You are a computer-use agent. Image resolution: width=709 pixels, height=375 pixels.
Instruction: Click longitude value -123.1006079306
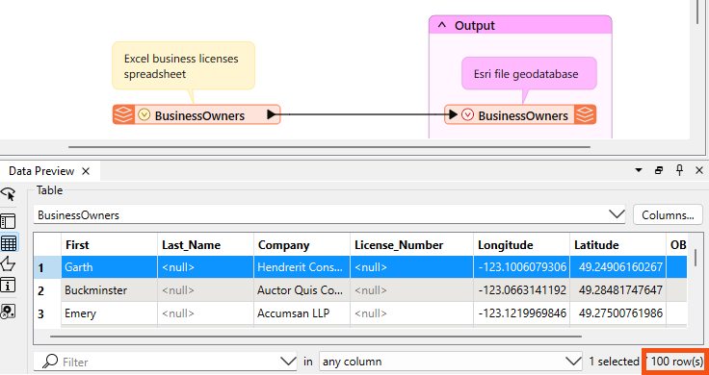click(x=521, y=267)
